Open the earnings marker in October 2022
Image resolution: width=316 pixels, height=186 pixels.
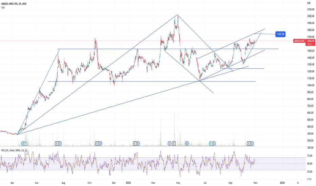(x=249, y=144)
